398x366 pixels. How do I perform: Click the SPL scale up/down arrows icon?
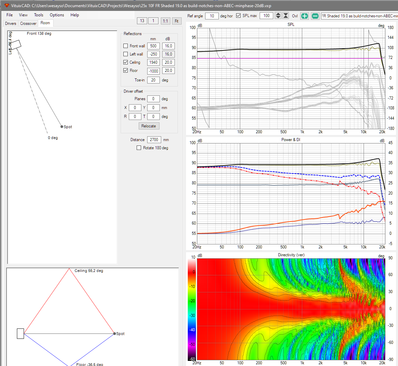278,16
